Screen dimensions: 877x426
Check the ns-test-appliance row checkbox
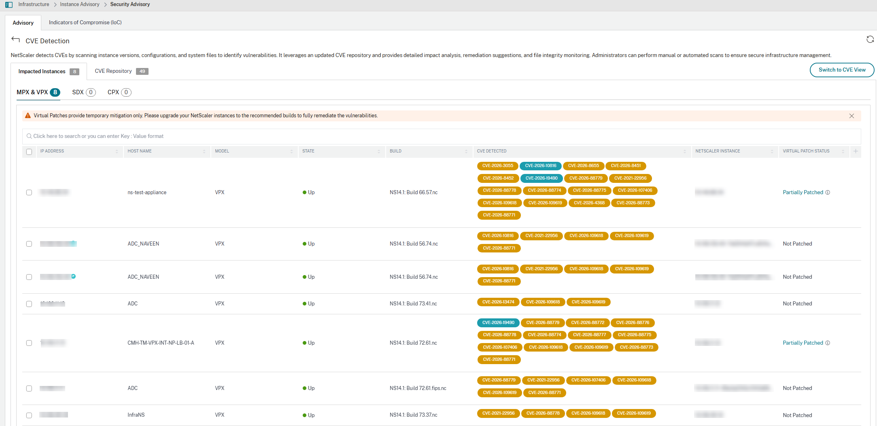pyautogui.click(x=29, y=192)
